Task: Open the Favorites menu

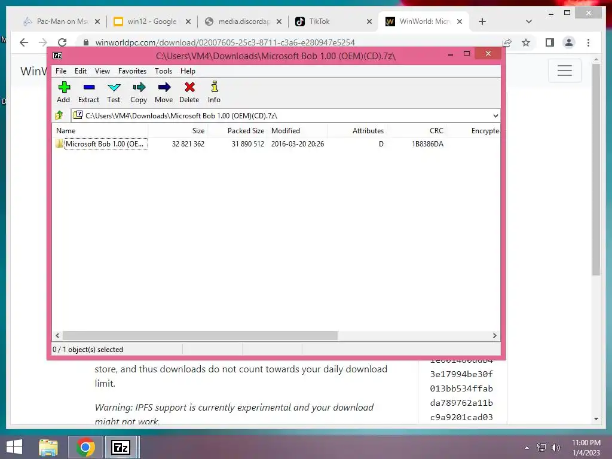Action: click(132, 71)
